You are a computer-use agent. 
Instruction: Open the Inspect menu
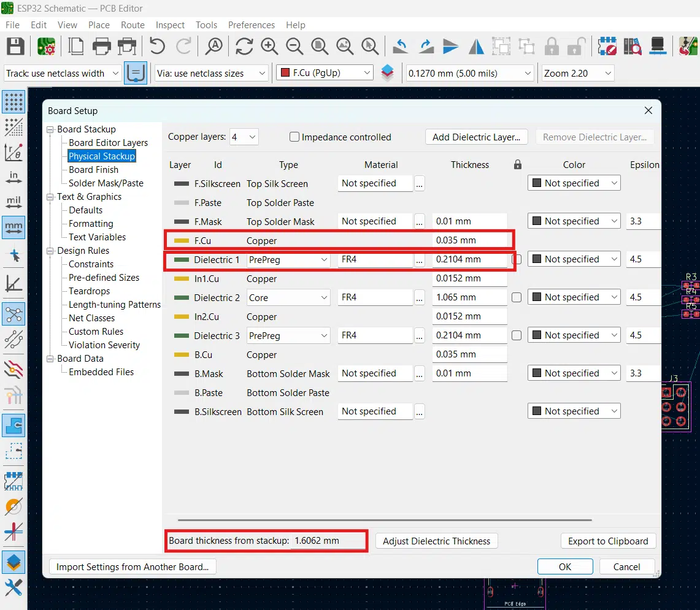(x=170, y=25)
